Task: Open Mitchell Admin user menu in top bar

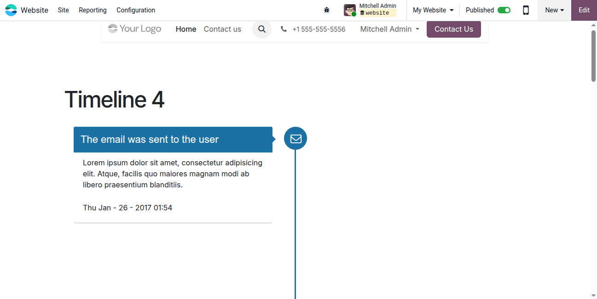Action: 370,10
